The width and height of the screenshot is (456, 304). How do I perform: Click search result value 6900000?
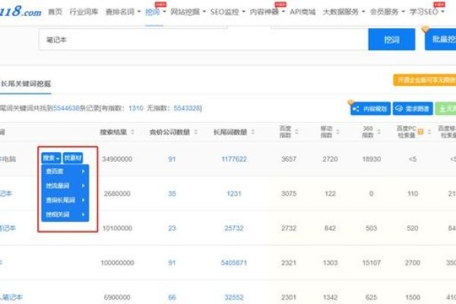(x=117, y=297)
